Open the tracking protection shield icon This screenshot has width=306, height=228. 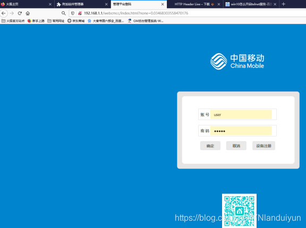point(73,13)
